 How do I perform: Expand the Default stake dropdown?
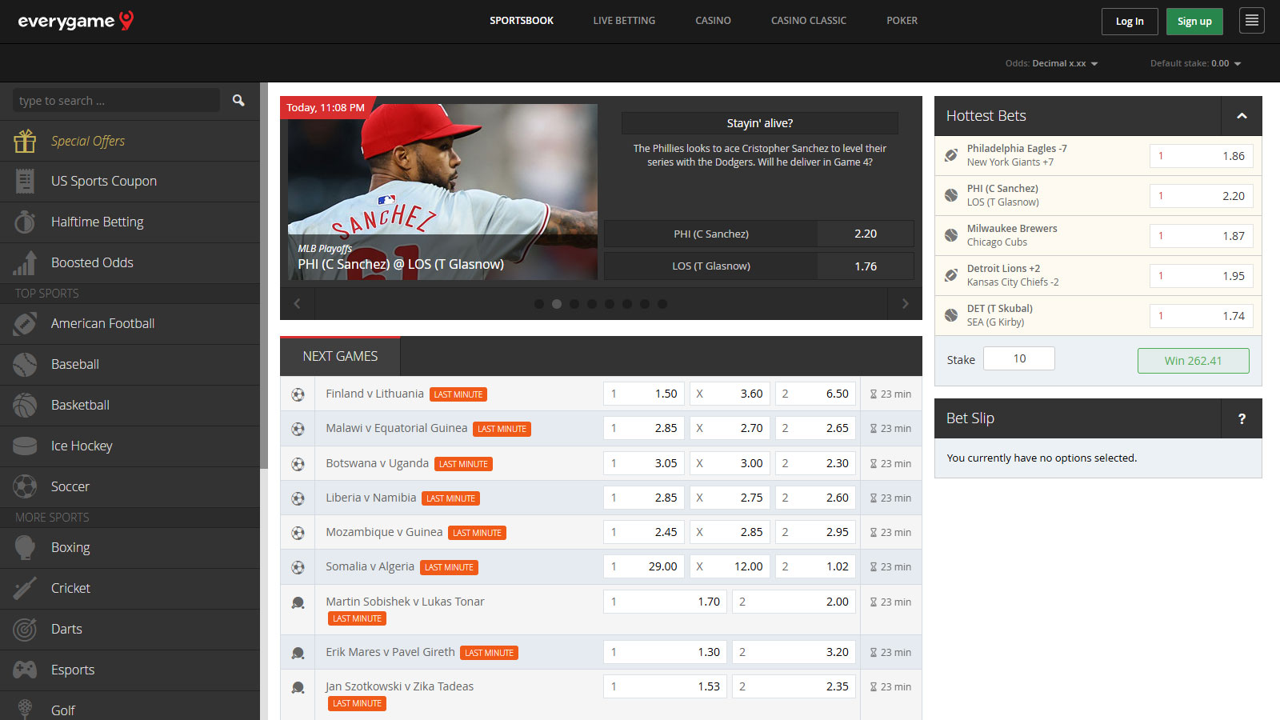tap(1195, 63)
